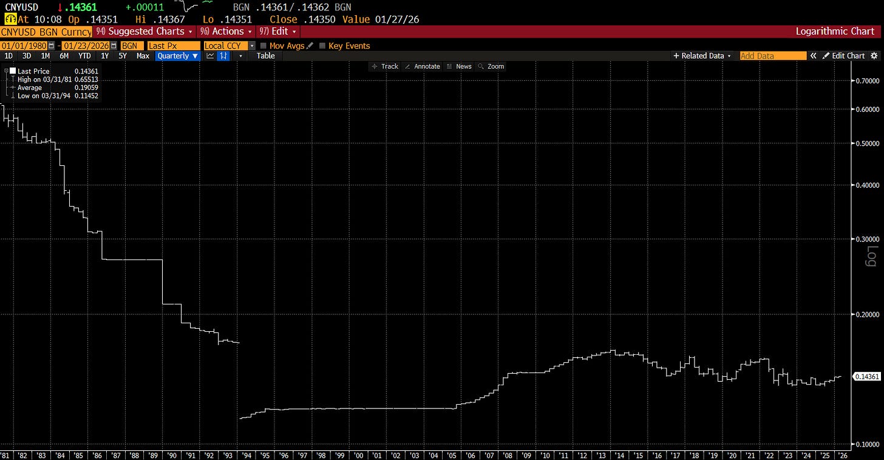Open the start date calendar picker

pyautogui.click(x=52, y=46)
